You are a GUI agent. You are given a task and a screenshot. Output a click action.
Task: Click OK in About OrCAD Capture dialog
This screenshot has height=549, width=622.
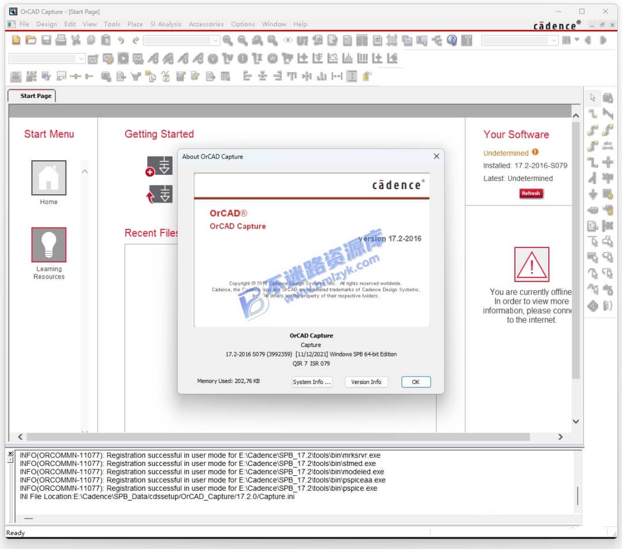coord(416,382)
